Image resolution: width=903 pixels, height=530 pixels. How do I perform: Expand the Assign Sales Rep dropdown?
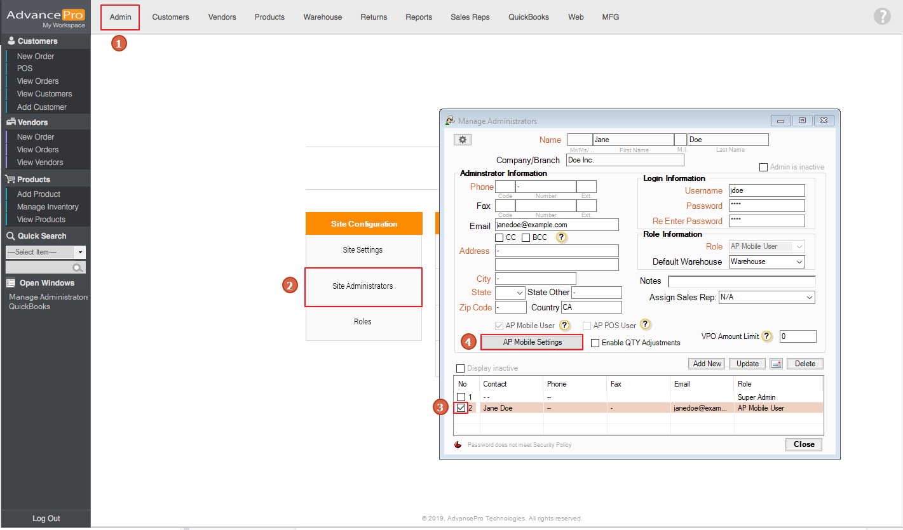766,297
